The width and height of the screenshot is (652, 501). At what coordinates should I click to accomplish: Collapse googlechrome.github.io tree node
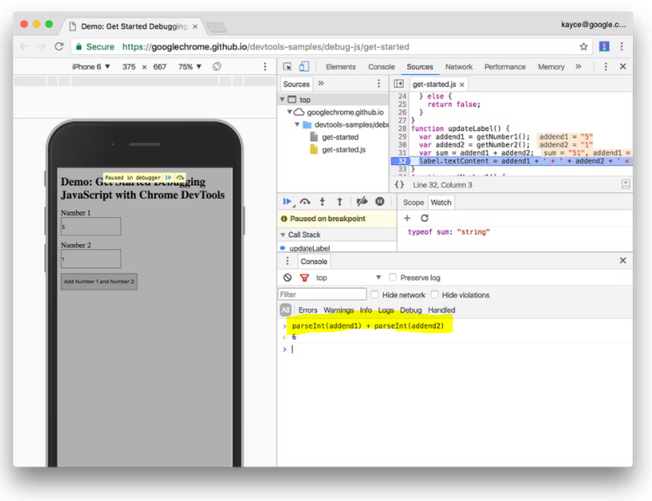(289, 112)
